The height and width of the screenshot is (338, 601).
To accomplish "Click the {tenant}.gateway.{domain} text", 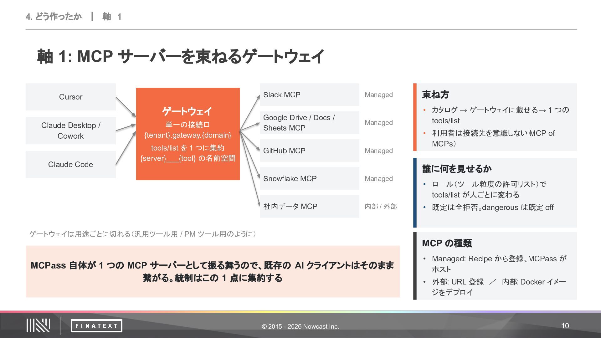I will coord(187,135).
